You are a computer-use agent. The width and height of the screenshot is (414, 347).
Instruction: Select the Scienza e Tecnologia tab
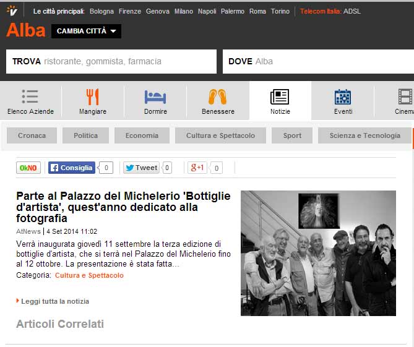tap(364, 135)
